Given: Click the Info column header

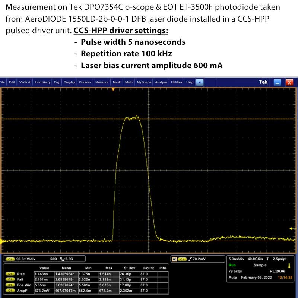Looking at the screenshot, I should point(163,268).
